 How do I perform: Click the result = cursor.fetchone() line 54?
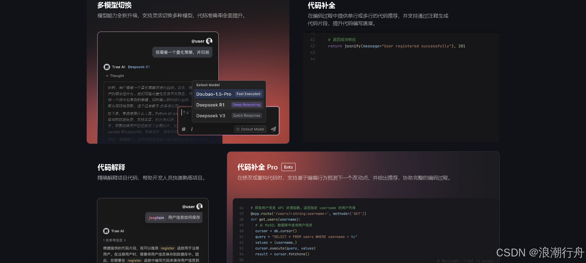coord(282,254)
